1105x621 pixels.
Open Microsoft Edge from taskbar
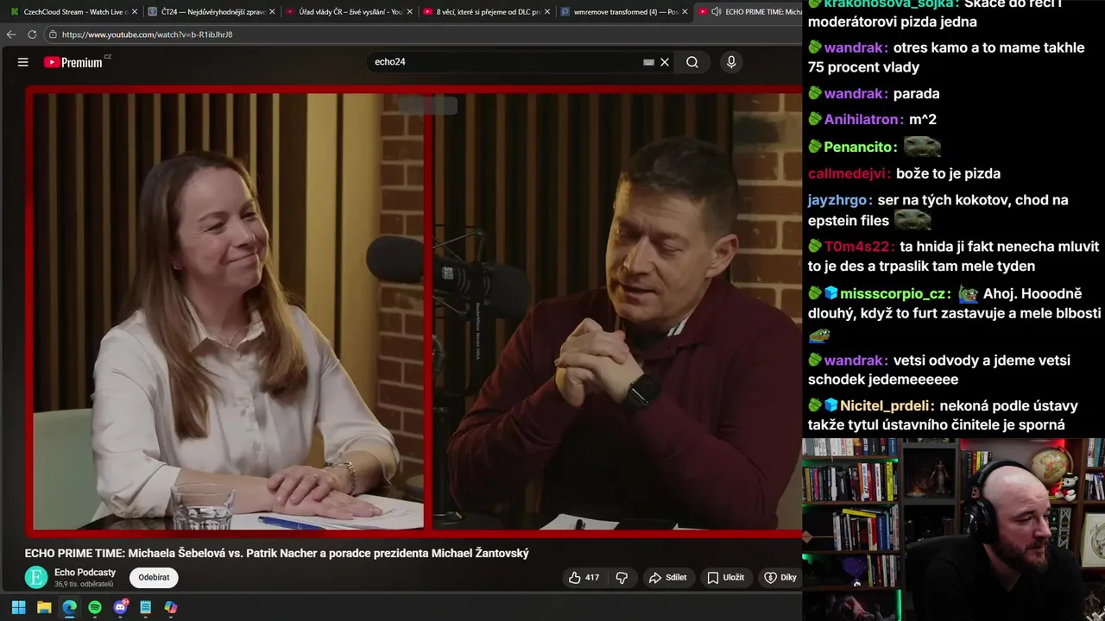click(69, 607)
